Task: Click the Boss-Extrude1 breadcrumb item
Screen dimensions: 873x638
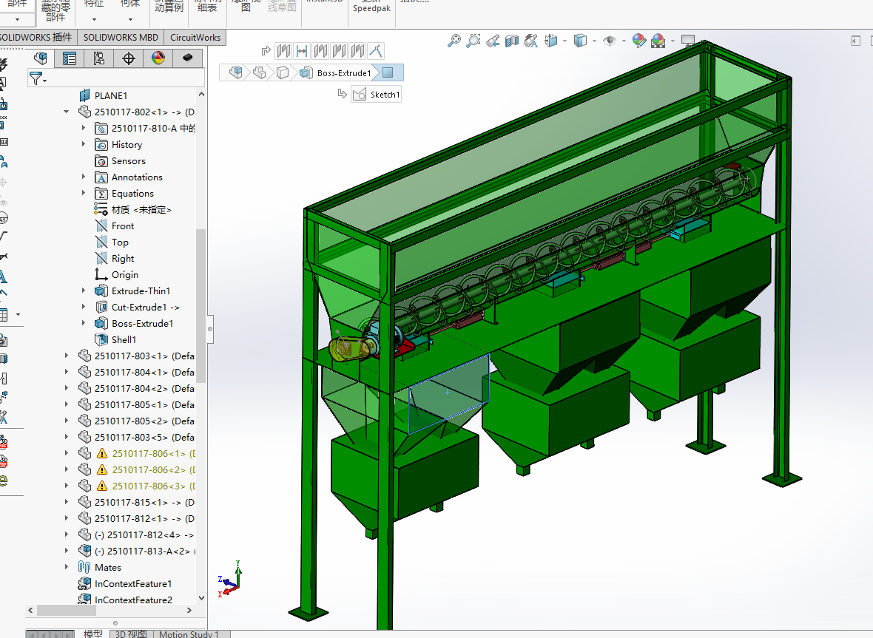Action: (343, 72)
